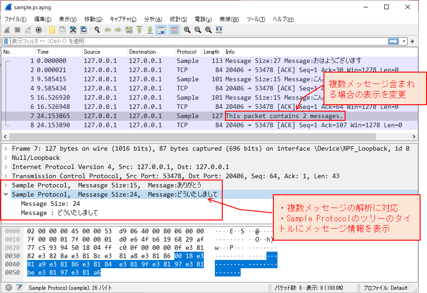Toggle packet list colorization
The height and width of the screenshot is (293, 427).
coord(174,30)
